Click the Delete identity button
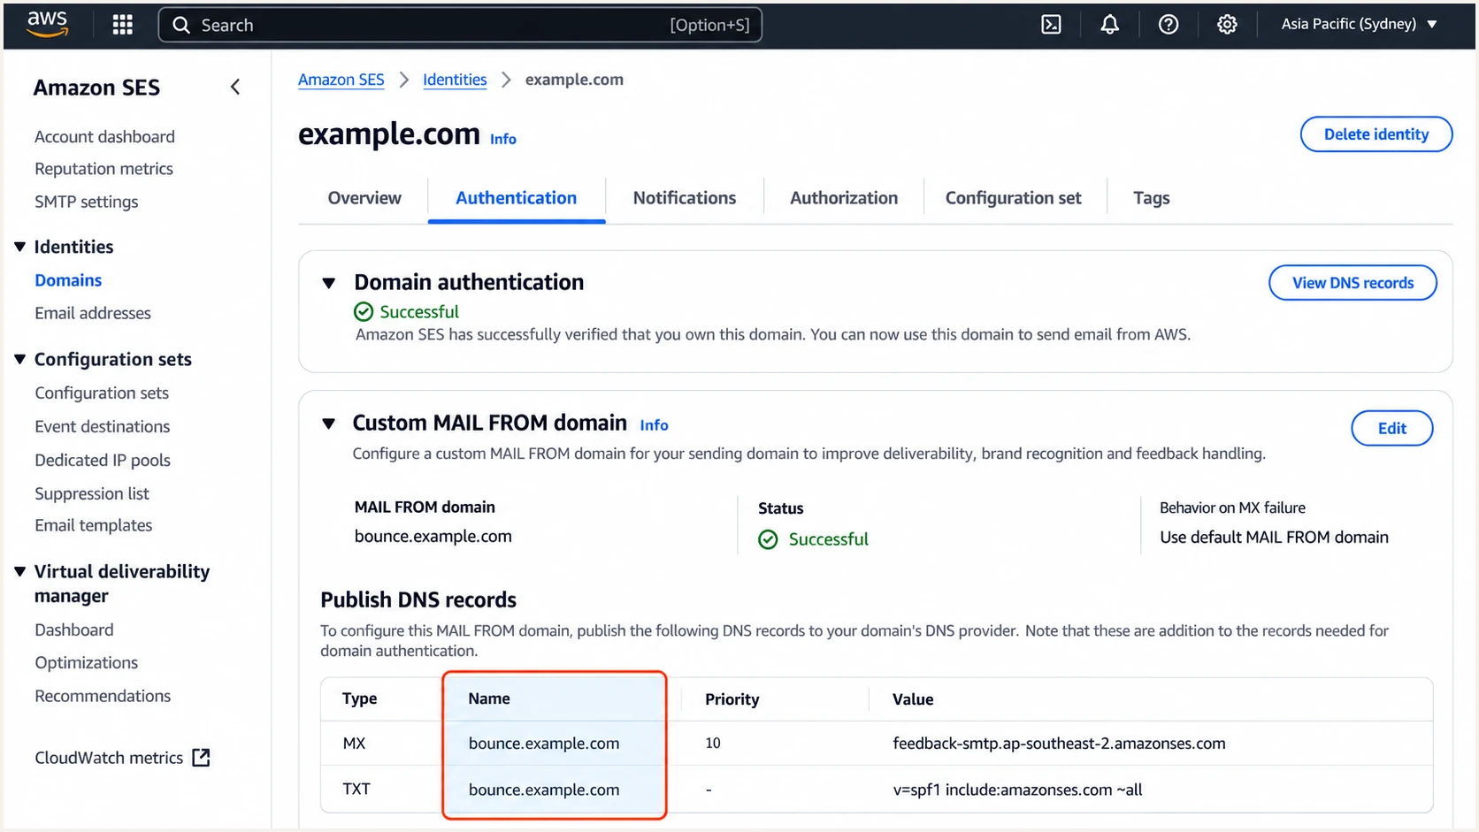This screenshot has width=1479, height=832. (1376, 134)
